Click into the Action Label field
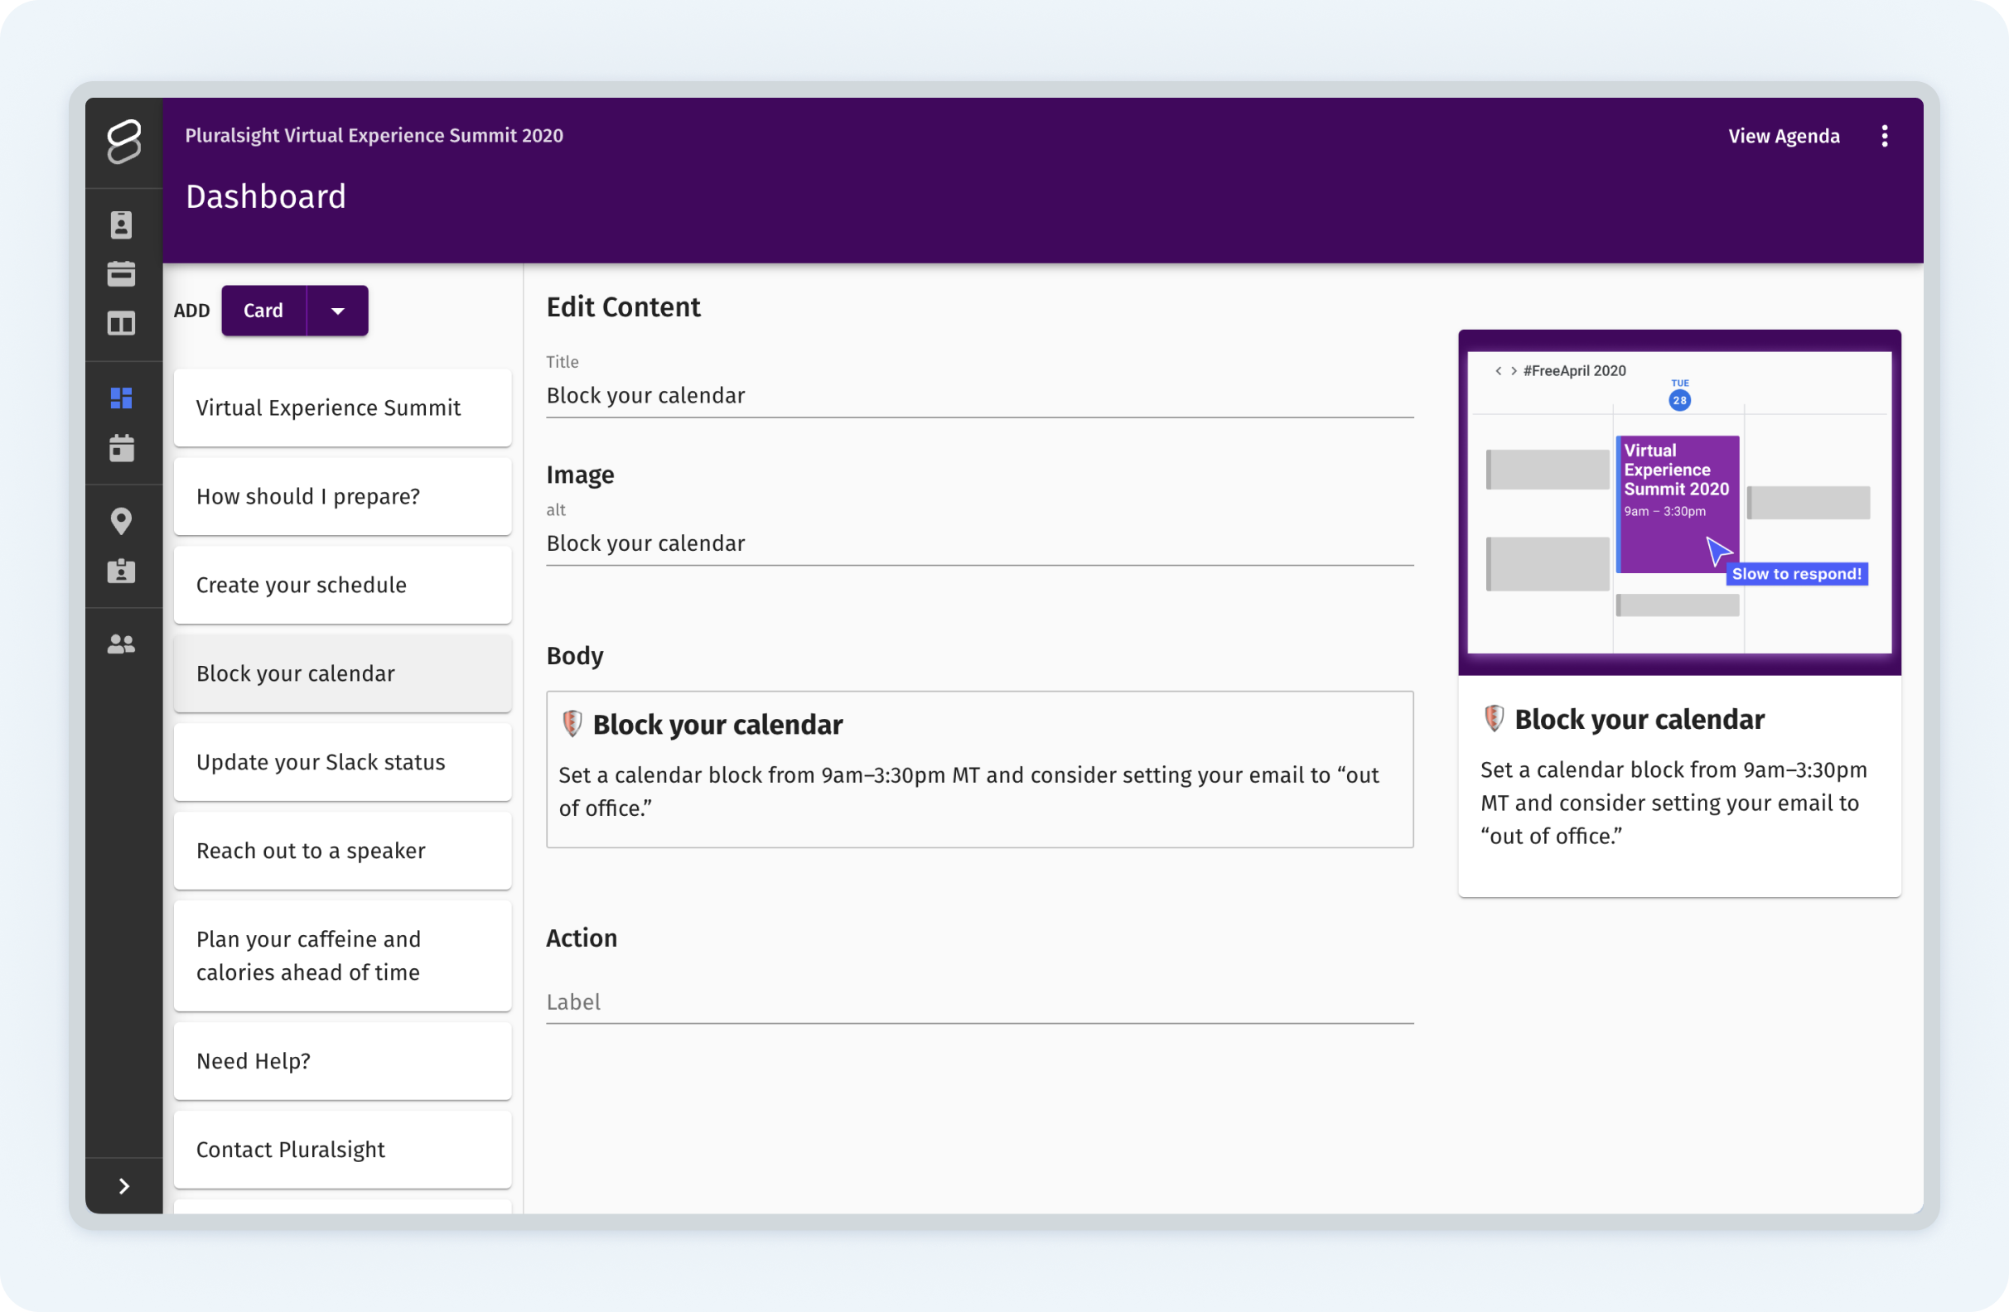This screenshot has width=2009, height=1312. (980, 1002)
